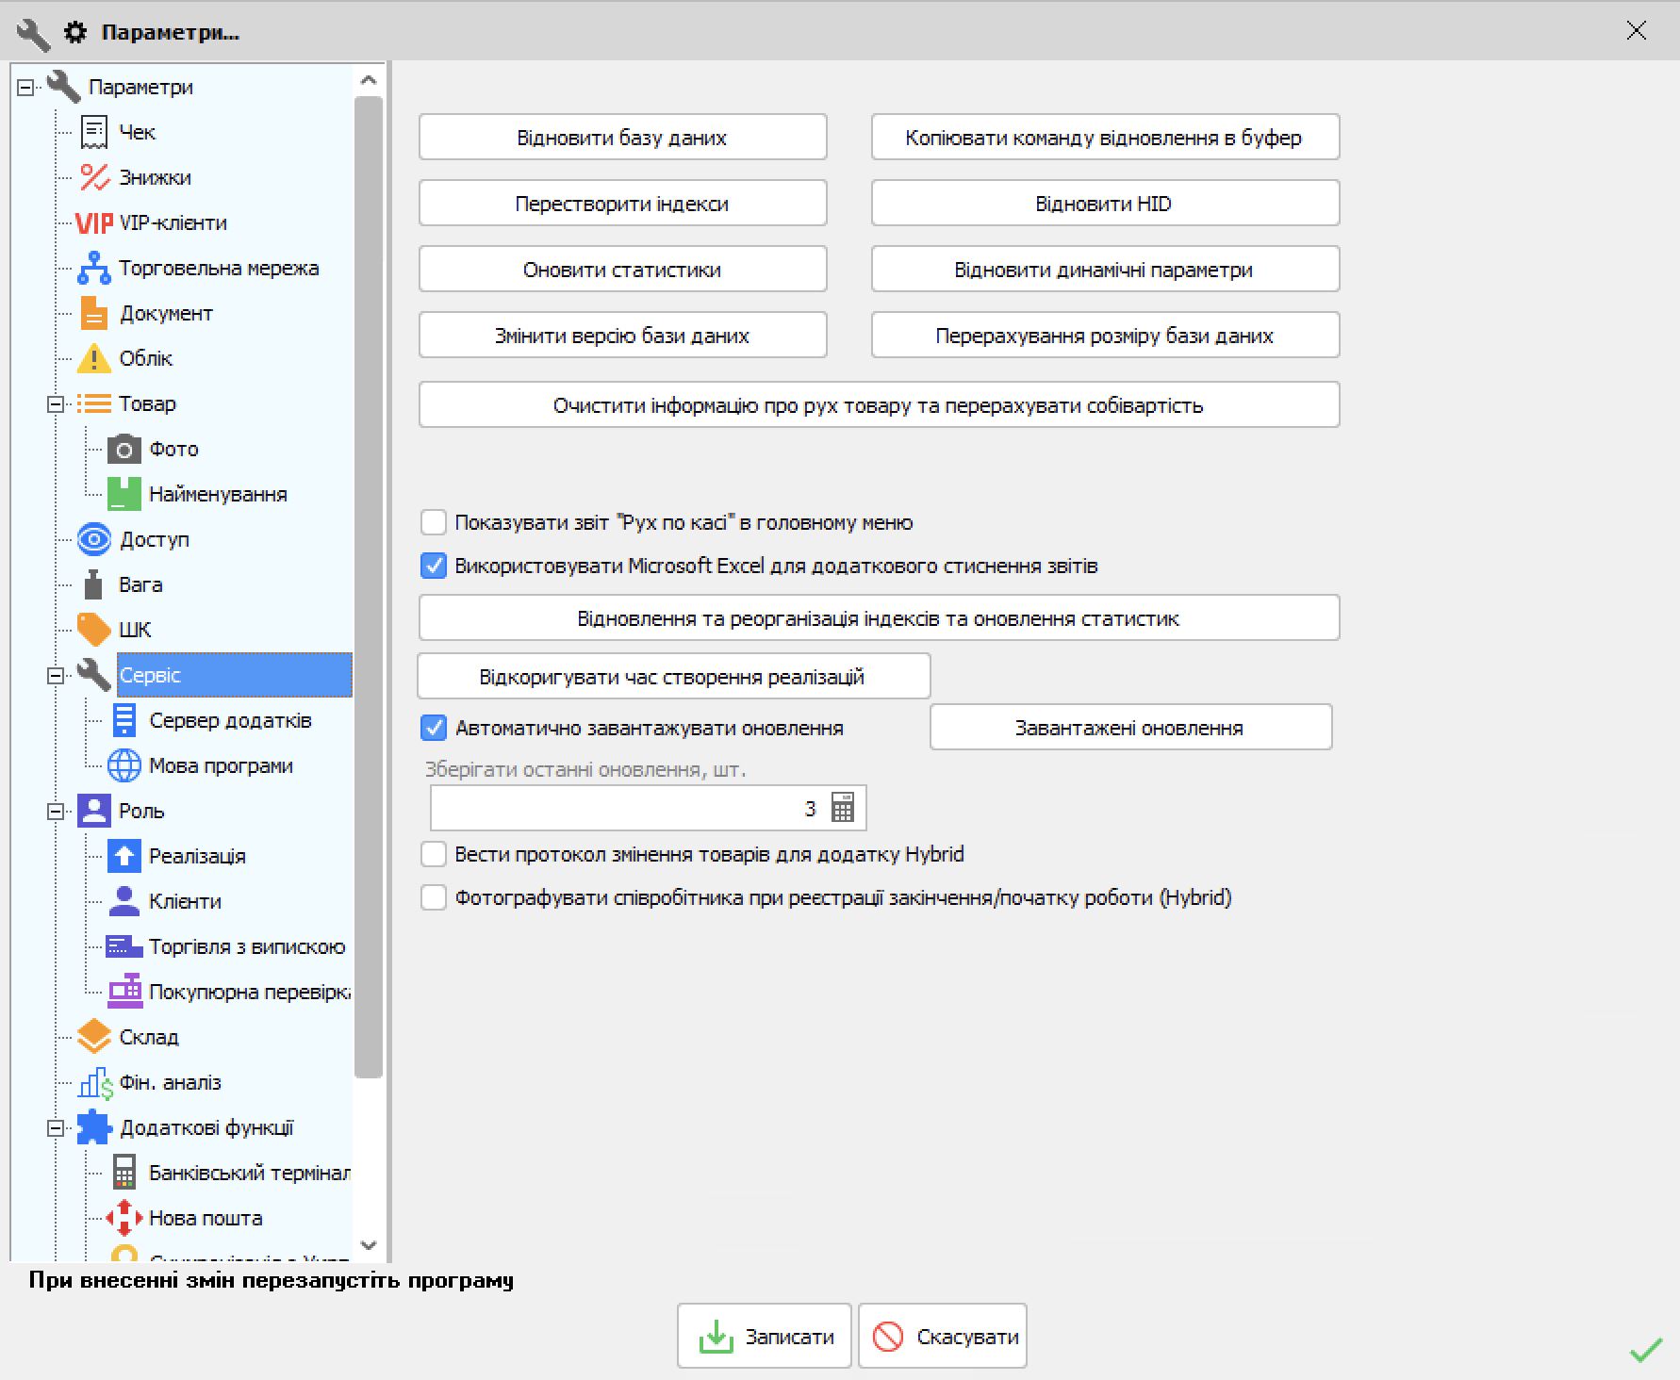Collapse the Товар tree node
Image resolution: width=1680 pixels, height=1380 pixels.
pos(56,404)
